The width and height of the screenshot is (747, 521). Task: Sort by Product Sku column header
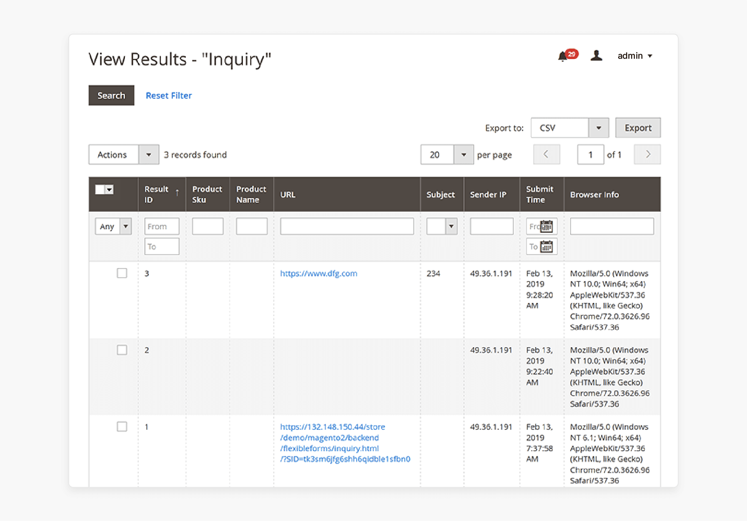[x=207, y=194]
